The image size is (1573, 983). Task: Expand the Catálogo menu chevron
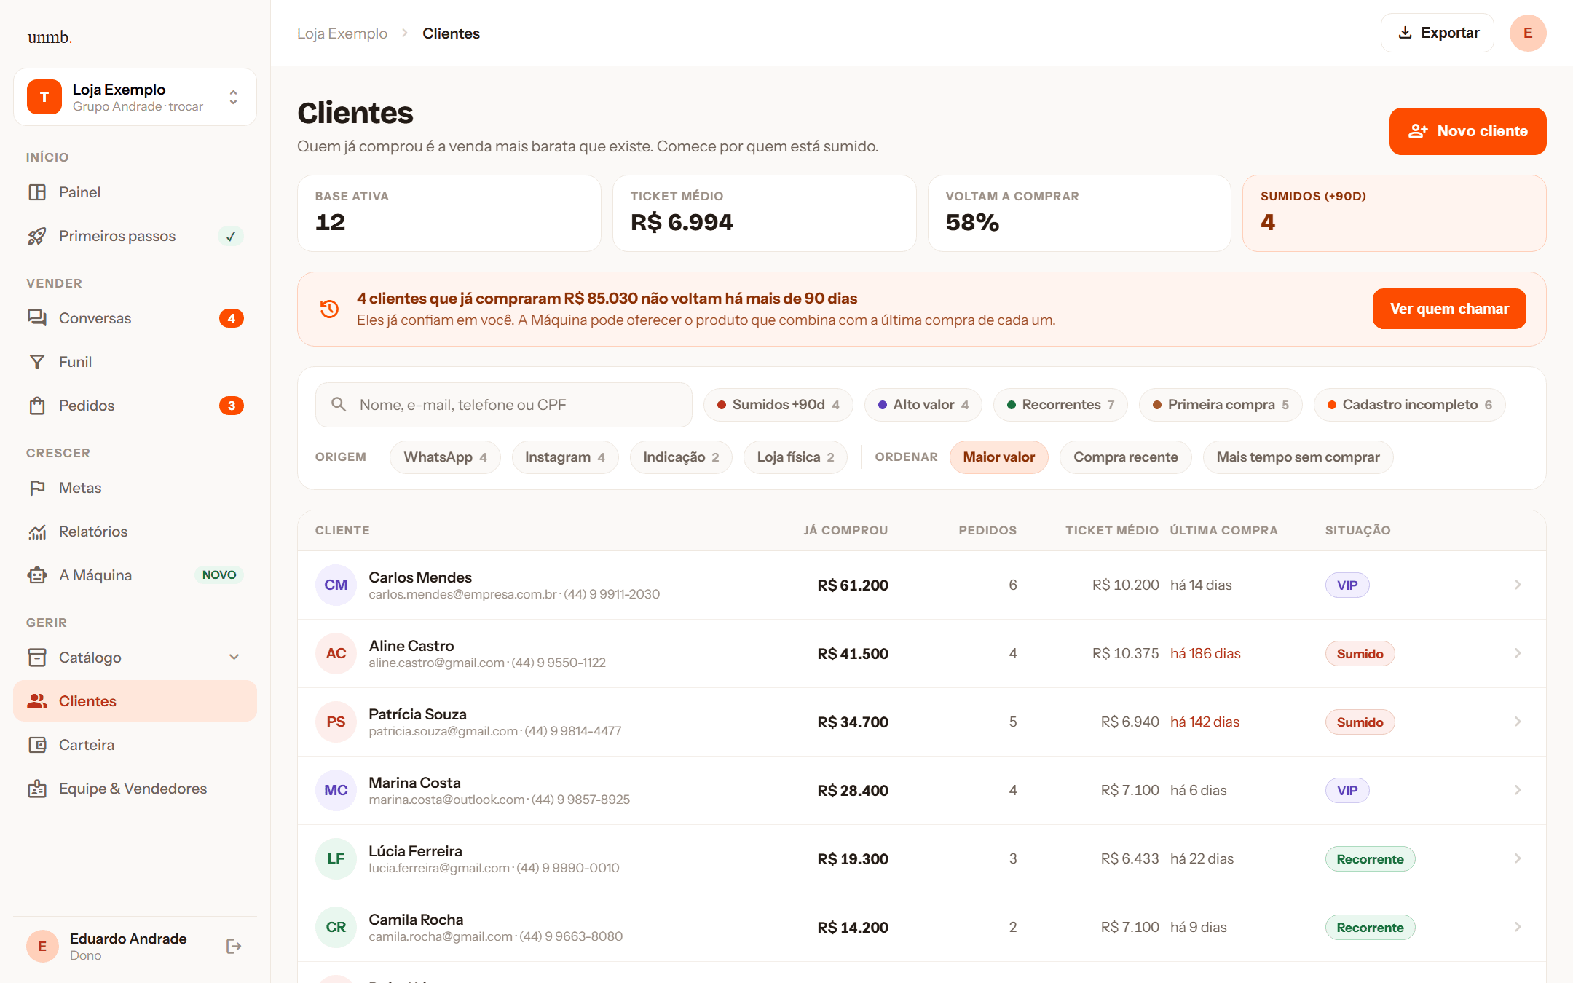[234, 658]
